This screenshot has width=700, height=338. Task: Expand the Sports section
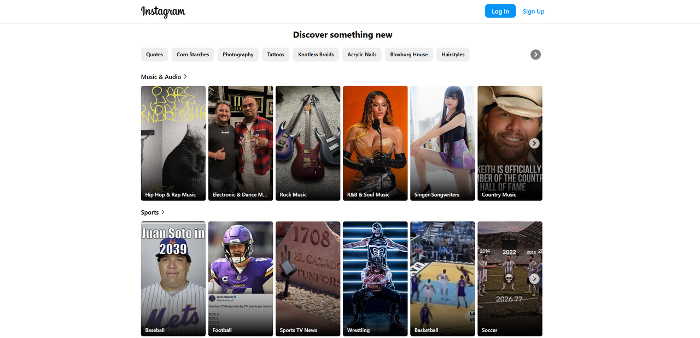(x=153, y=212)
